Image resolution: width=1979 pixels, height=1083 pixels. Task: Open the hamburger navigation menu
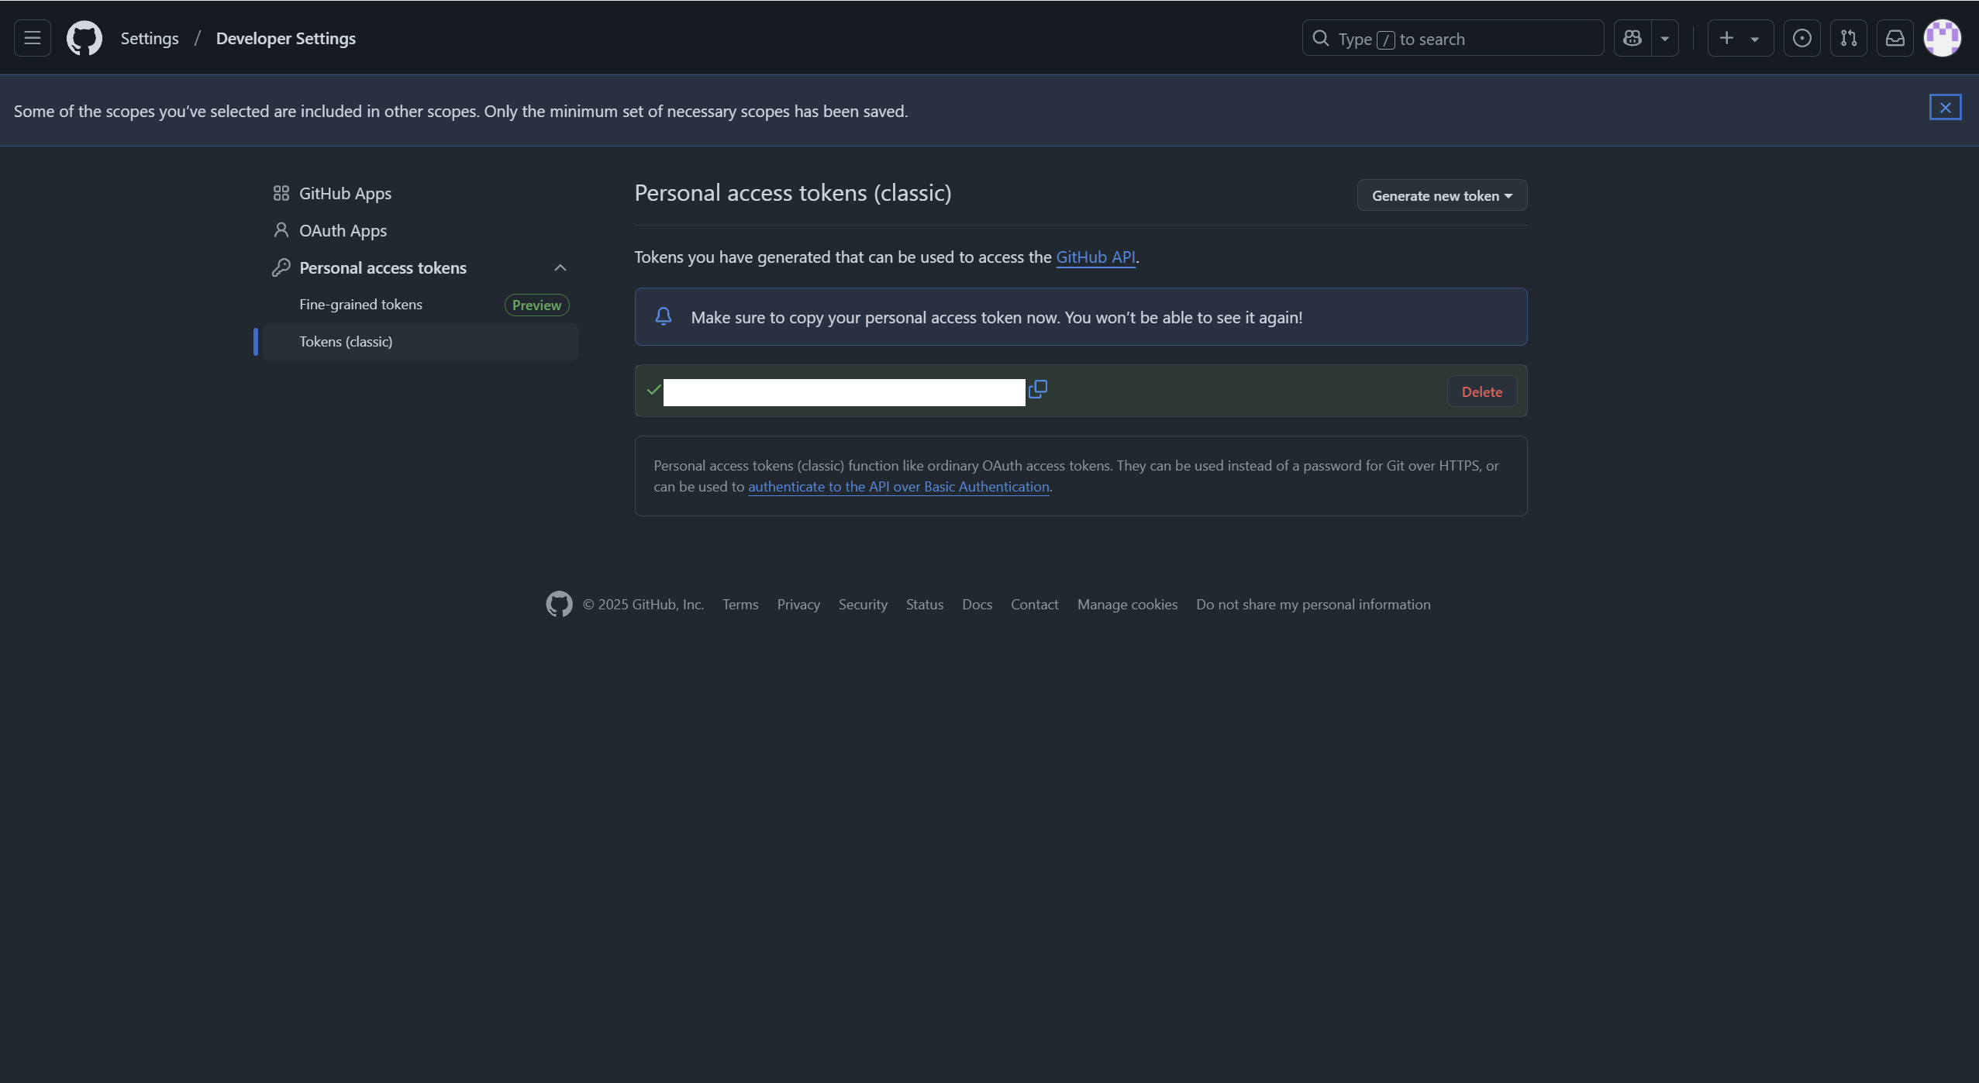tap(33, 38)
